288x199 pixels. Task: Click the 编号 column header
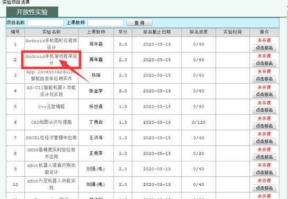click(15, 32)
